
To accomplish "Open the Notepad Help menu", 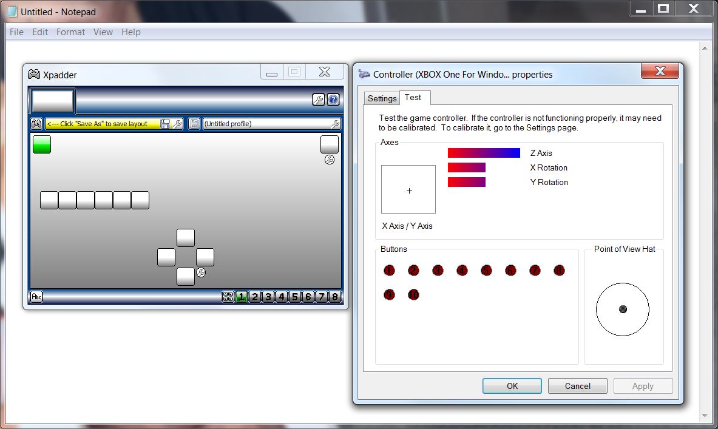I will tap(131, 32).
